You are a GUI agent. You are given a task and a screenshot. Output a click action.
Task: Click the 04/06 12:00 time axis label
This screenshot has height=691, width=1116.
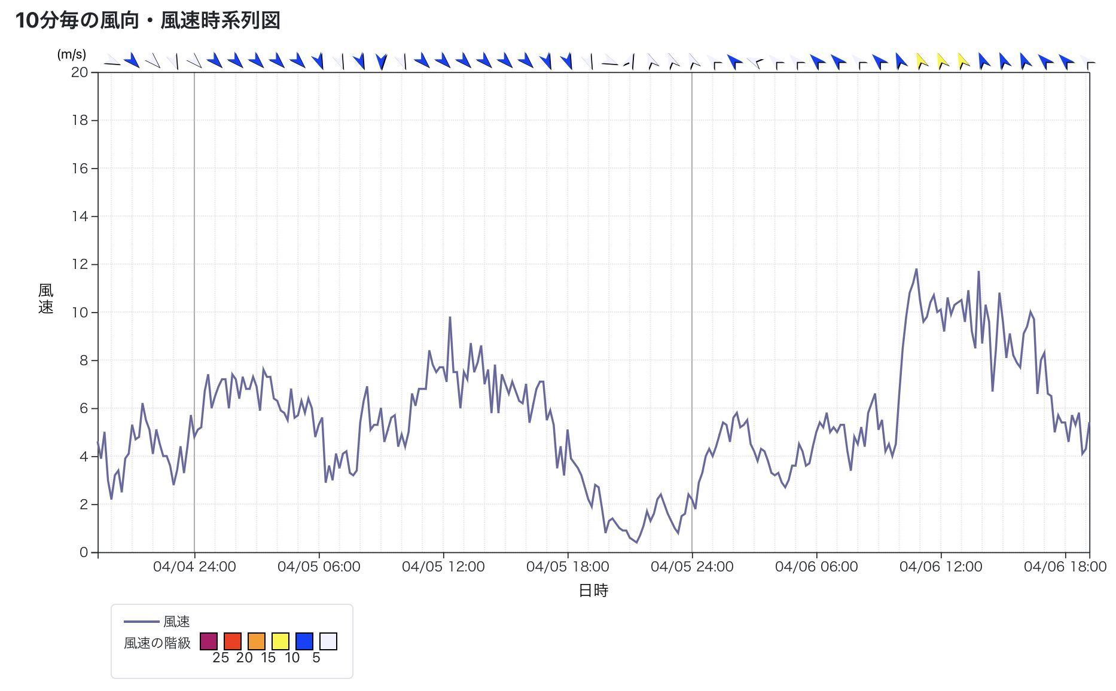tap(941, 567)
